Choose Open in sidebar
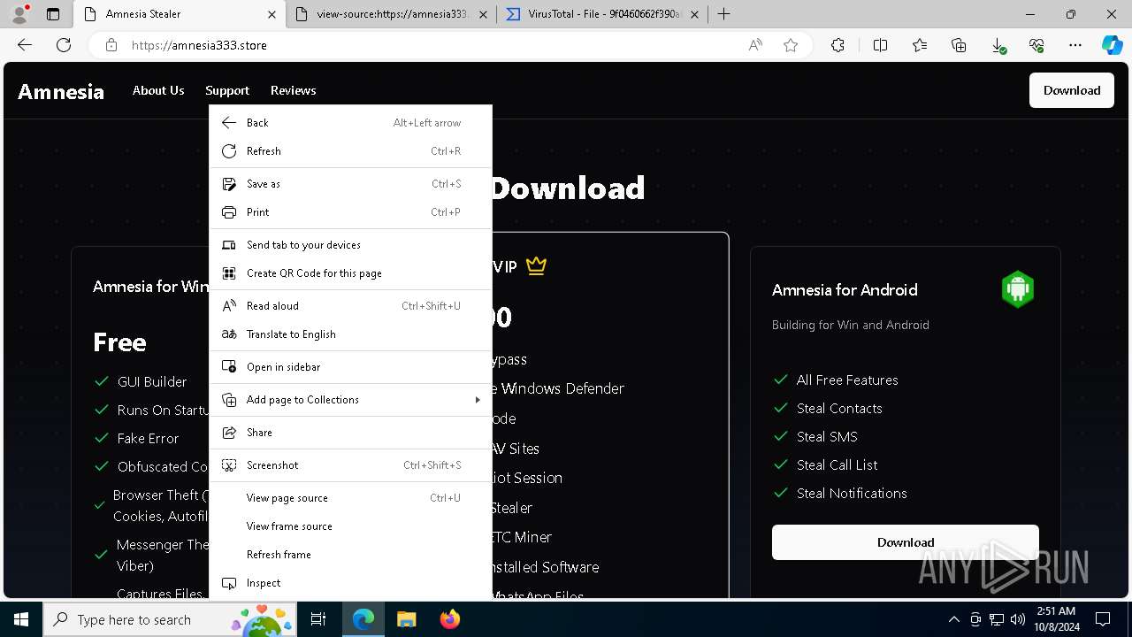This screenshot has width=1132, height=637. coord(350,367)
